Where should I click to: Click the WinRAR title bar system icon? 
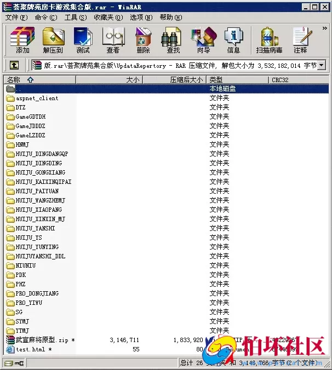coord(7,7)
